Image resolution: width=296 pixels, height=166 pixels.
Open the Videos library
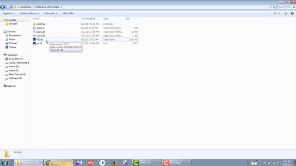tap(12, 47)
